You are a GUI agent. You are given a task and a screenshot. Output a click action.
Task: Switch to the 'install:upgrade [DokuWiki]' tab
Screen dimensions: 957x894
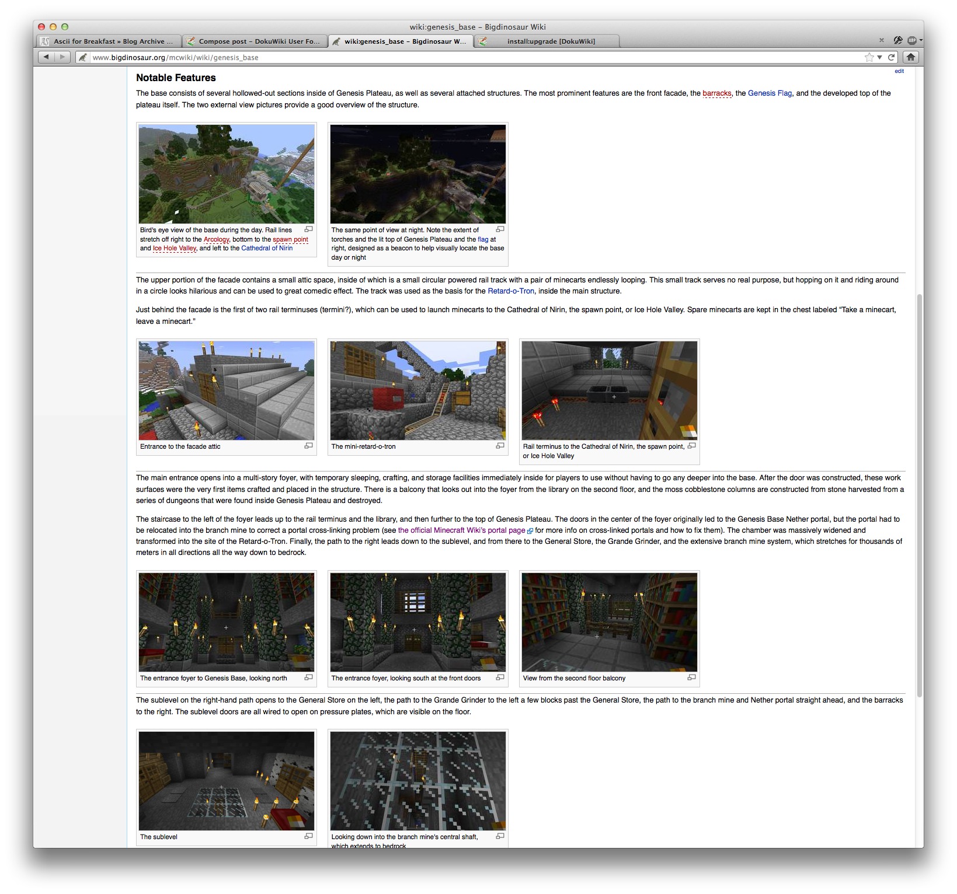[546, 41]
